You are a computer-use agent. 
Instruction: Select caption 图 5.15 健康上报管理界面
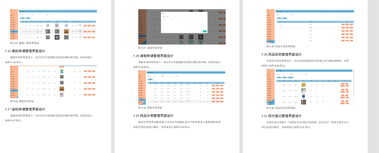(x=24, y=43)
